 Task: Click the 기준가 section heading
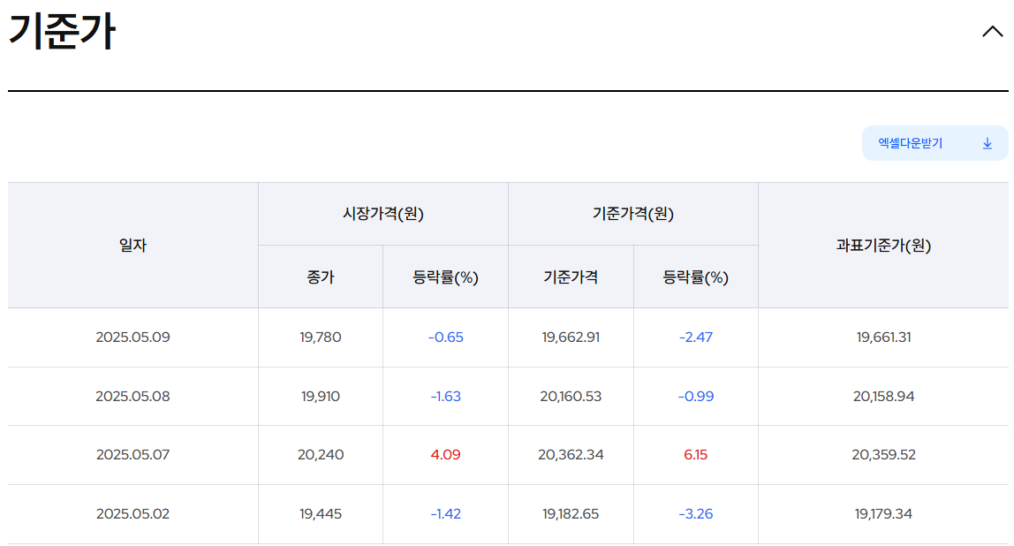click(62, 31)
